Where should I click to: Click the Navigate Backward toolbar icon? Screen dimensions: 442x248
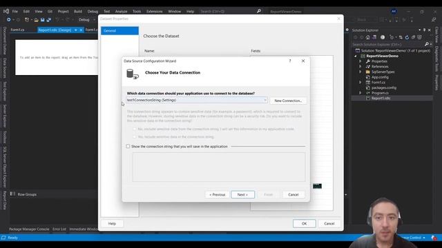[x=9, y=20]
